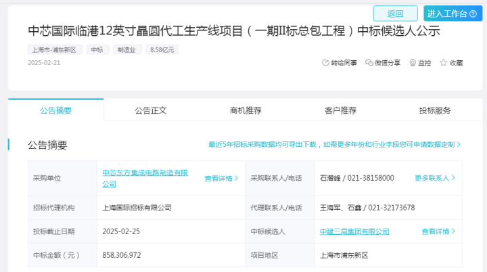Click the 投标截止日期 label cell

pyautogui.click(x=62, y=231)
